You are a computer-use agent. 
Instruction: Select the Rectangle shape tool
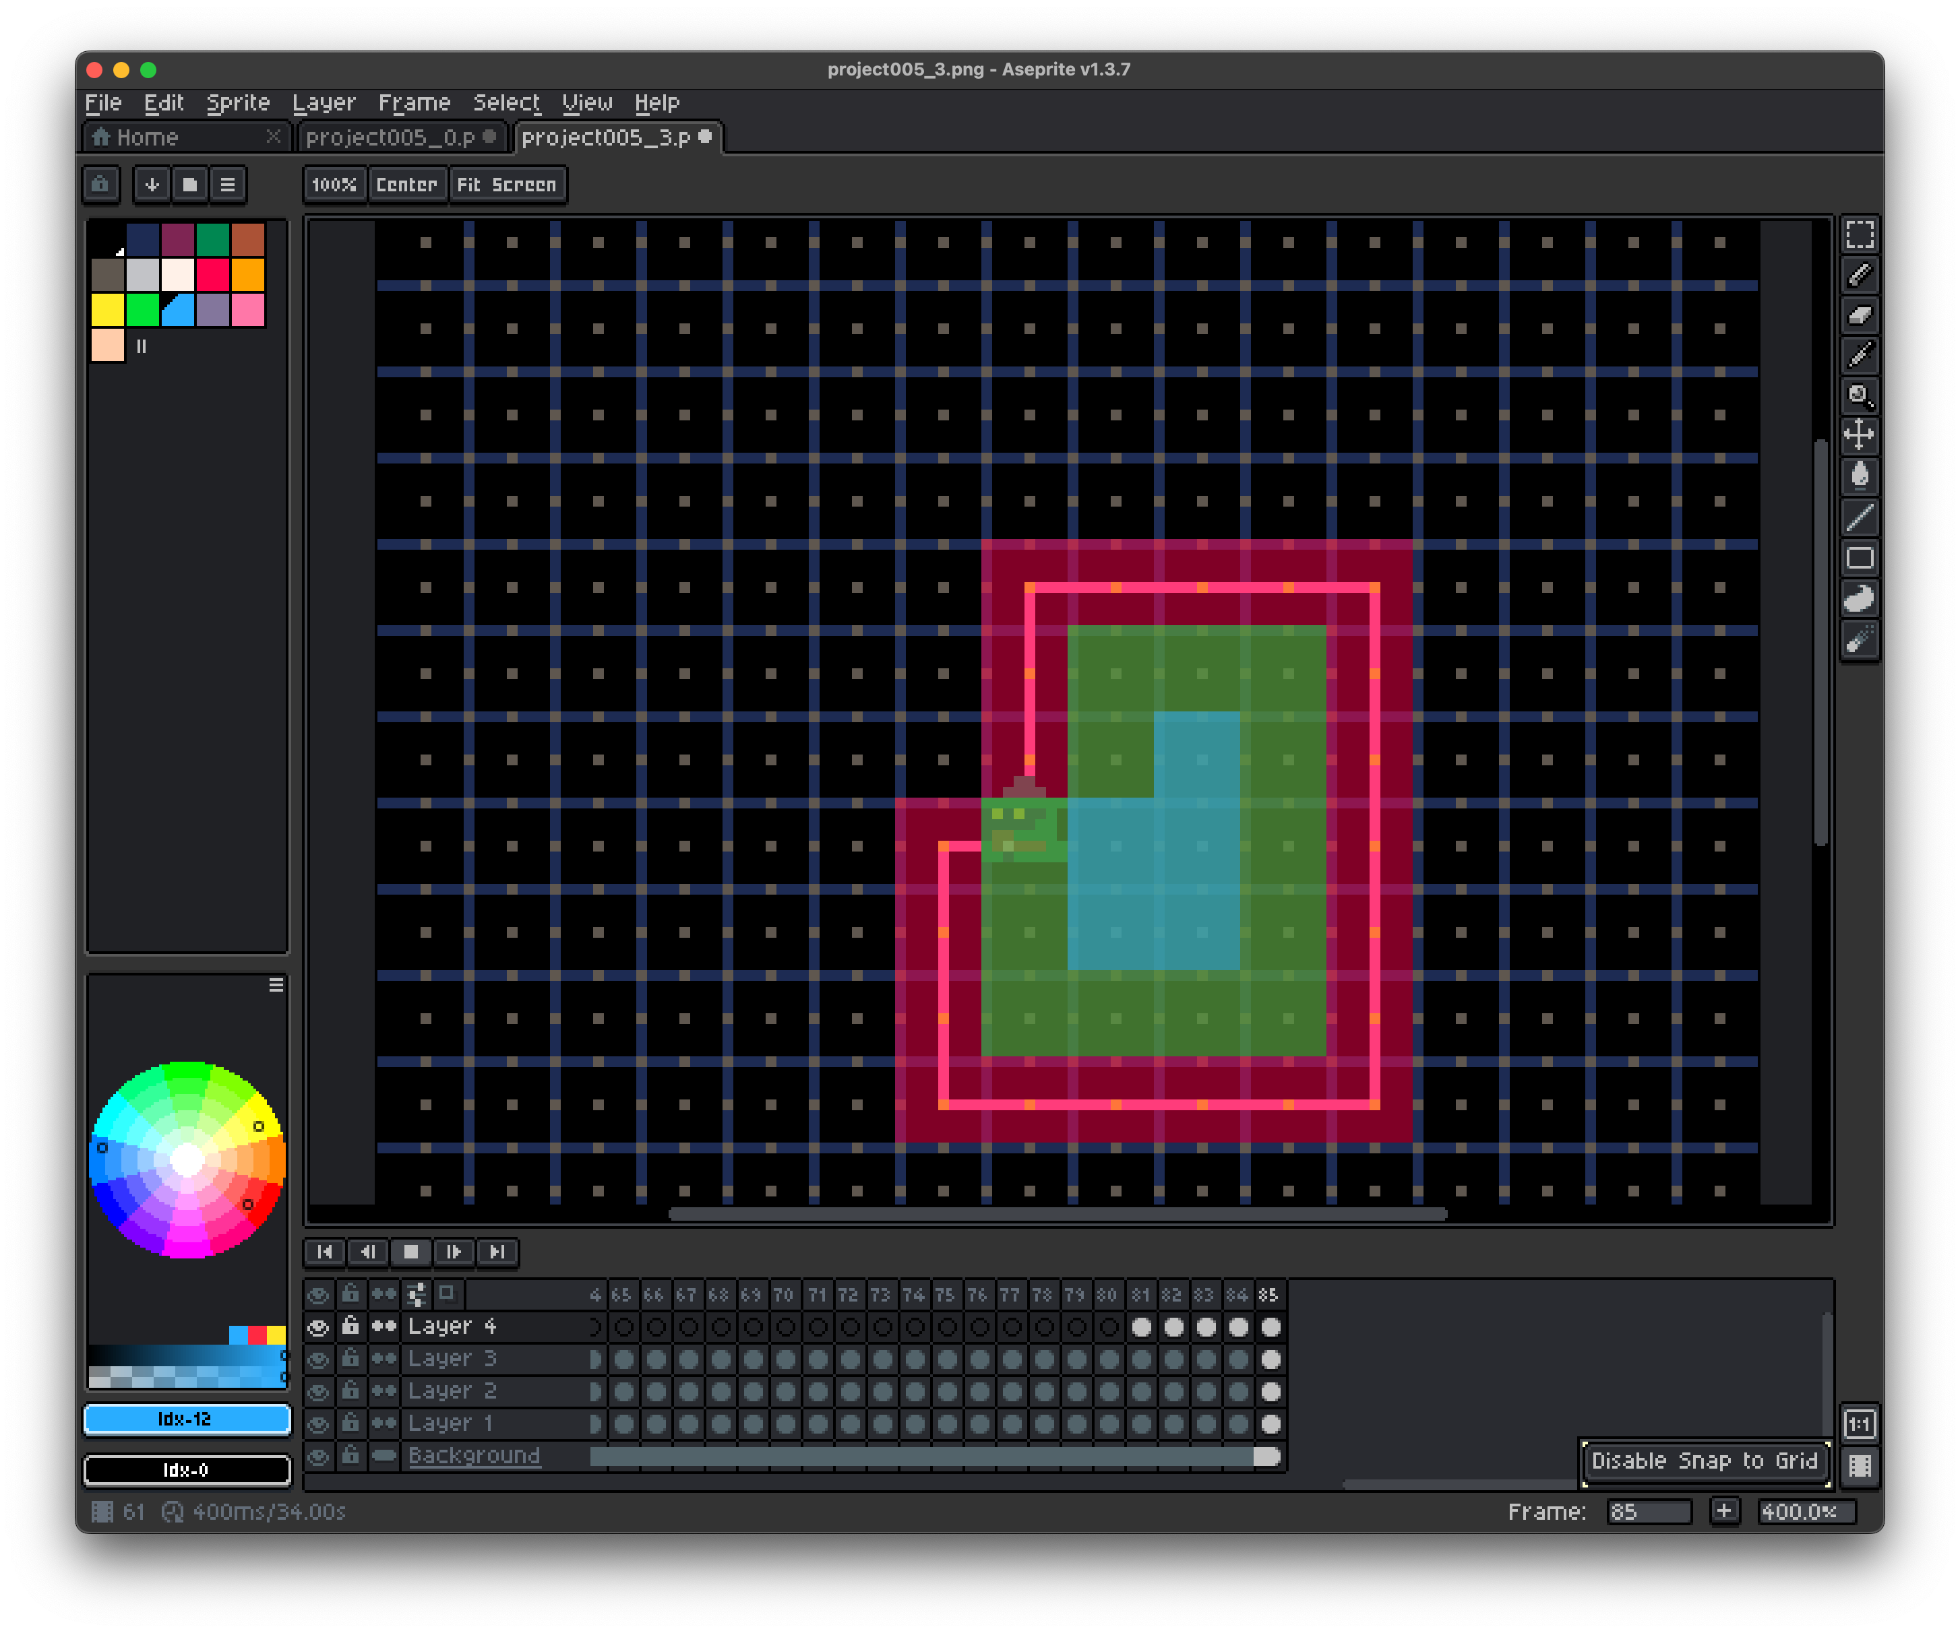coord(1859,558)
